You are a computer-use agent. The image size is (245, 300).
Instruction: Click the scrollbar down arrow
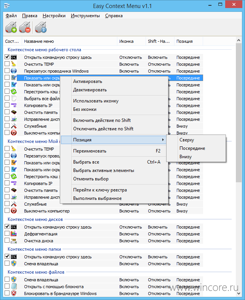(239, 293)
